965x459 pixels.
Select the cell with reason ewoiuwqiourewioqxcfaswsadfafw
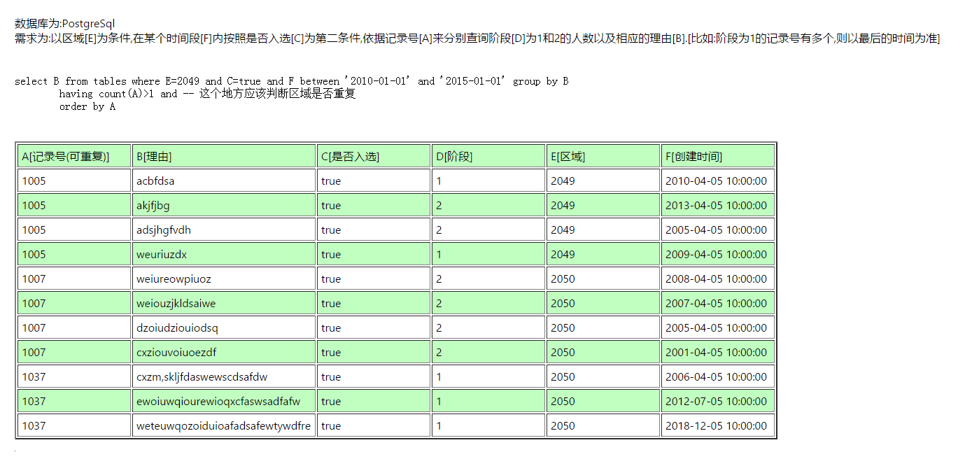coord(224,402)
